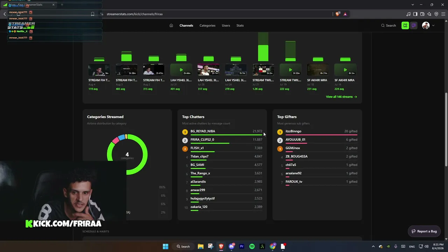Open the Channels navigation tab
The image size is (448, 252).
(x=186, y=26)
